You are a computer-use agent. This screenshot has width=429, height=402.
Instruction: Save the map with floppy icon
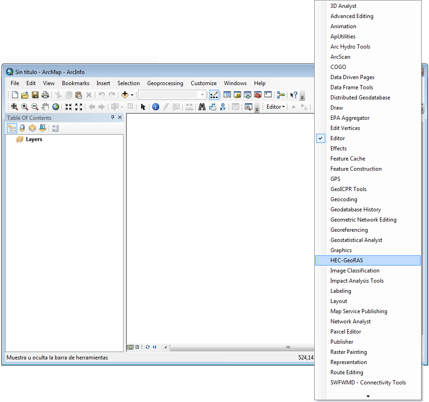[x=35, y=95]
